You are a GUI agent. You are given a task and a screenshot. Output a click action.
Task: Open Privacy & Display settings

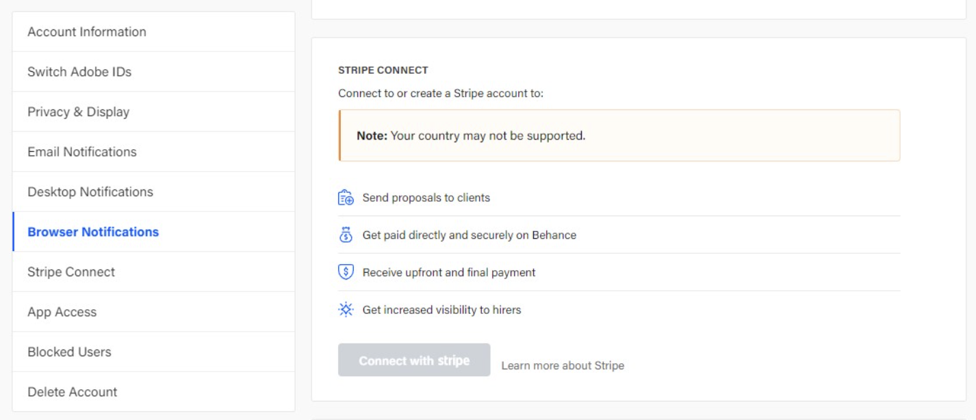(154, 112)
